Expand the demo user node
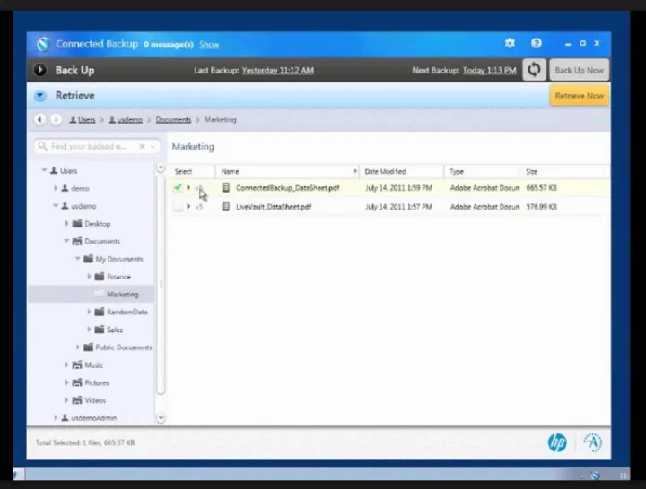The height and width of the screenshot is (489, 646). [56, 188]
